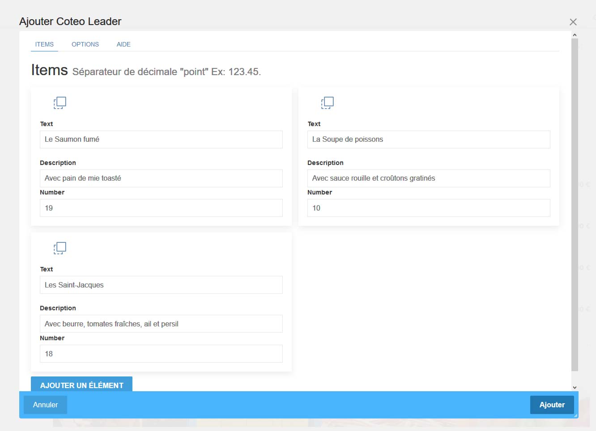596x431 pixels.
Task: Click the Number field showing 18
Action: (161, 354)
